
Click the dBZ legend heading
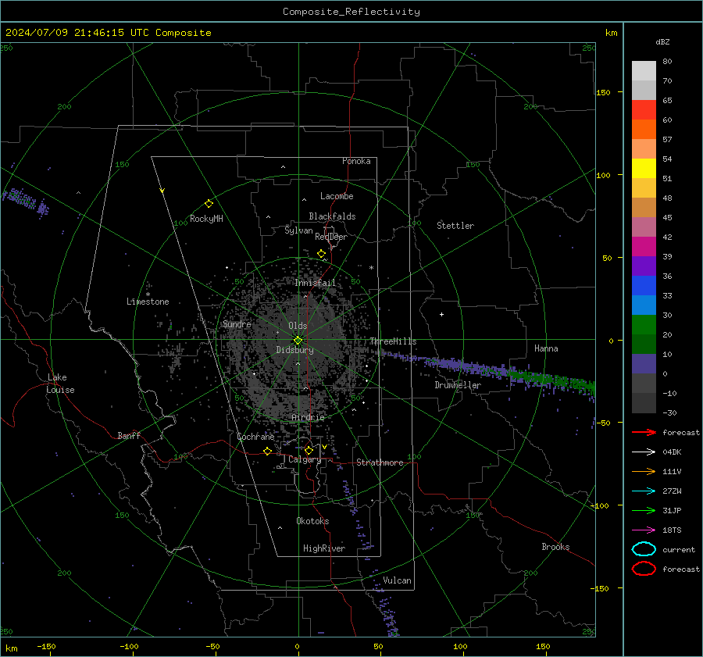point(662,41)
